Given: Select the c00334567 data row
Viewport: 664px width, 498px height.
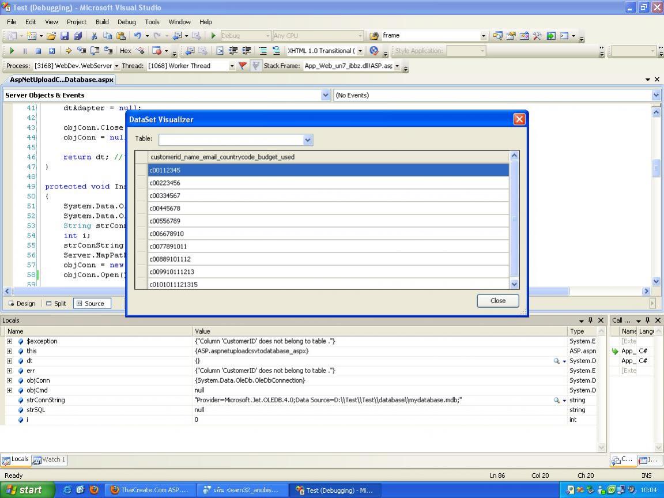Looking at the screenshot, I should click(329, 195).
